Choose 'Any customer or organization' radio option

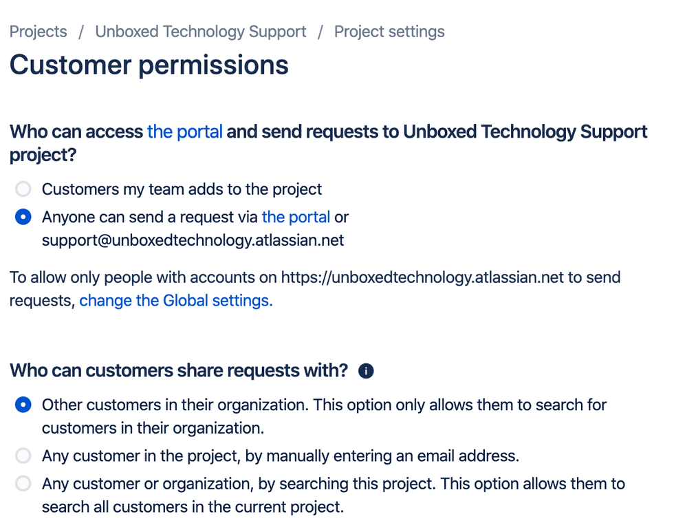pos(23,483)
